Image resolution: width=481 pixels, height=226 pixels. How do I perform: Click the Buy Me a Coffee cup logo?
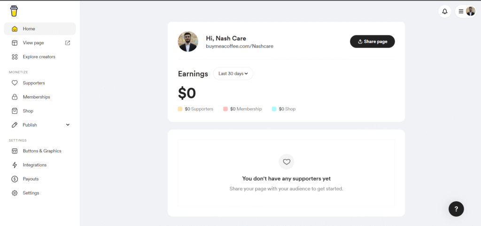click(14, 11)
